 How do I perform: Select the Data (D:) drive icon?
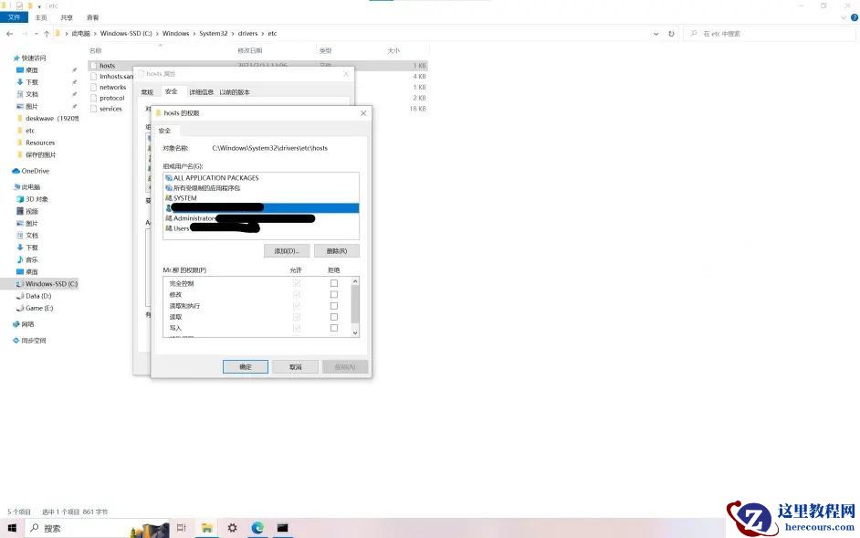[20, 296]
